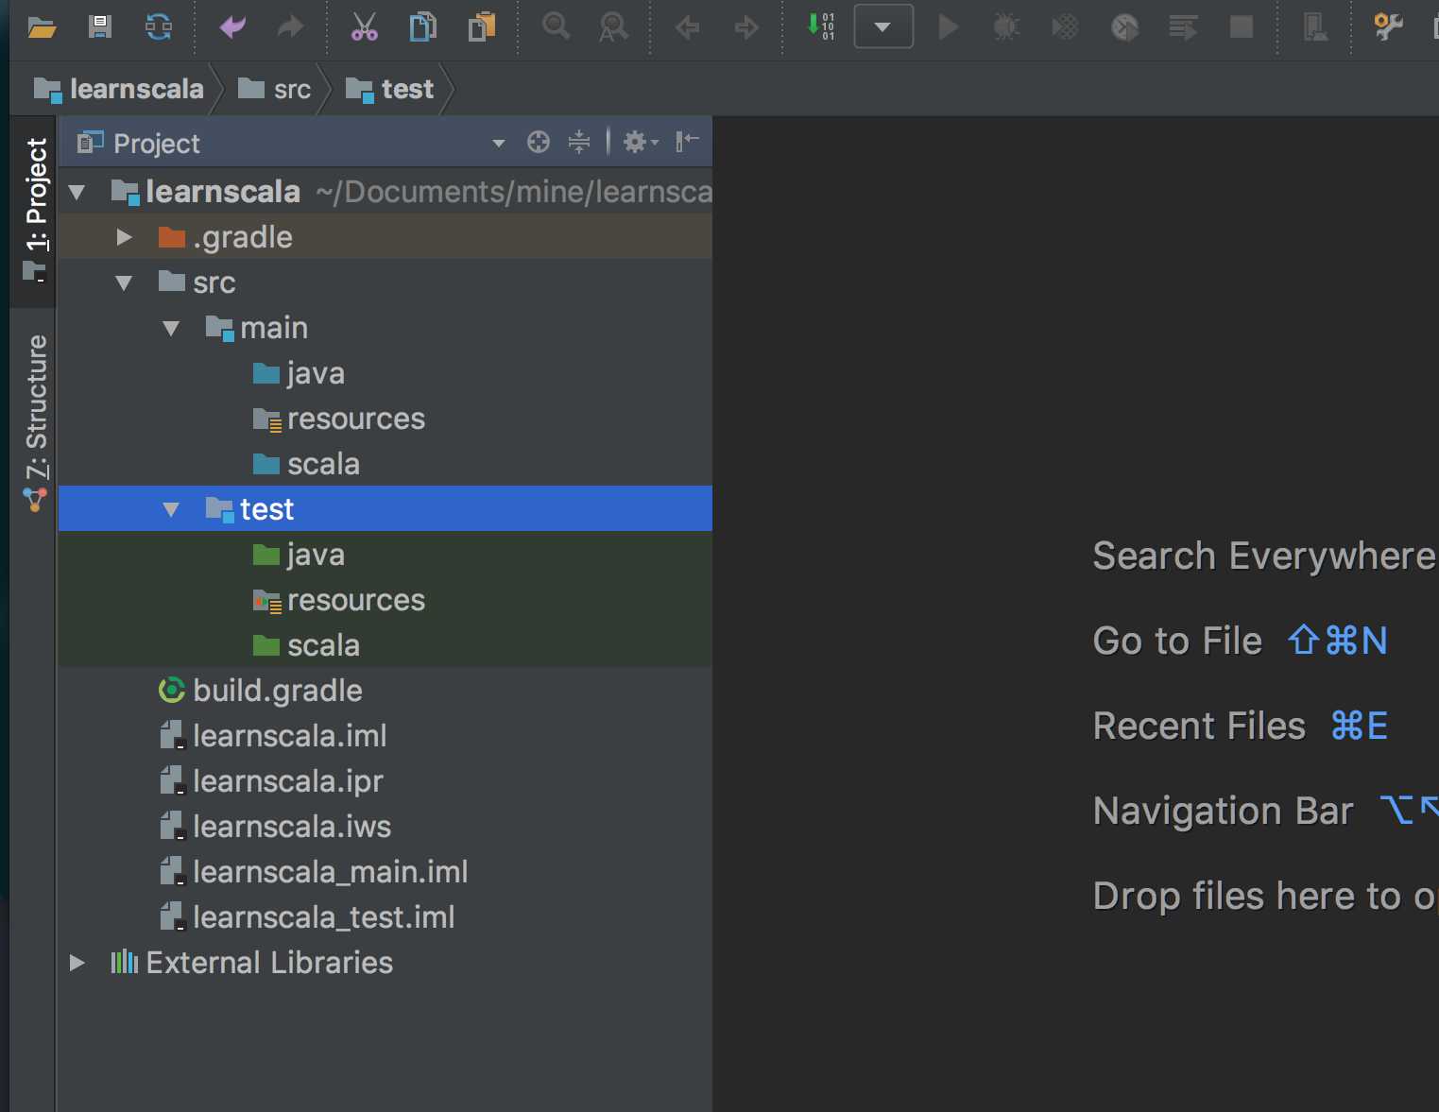1439x1112 pixels.
Task: Hide the Project tool window
Action: pyautogui.click(x=687, y=142)
